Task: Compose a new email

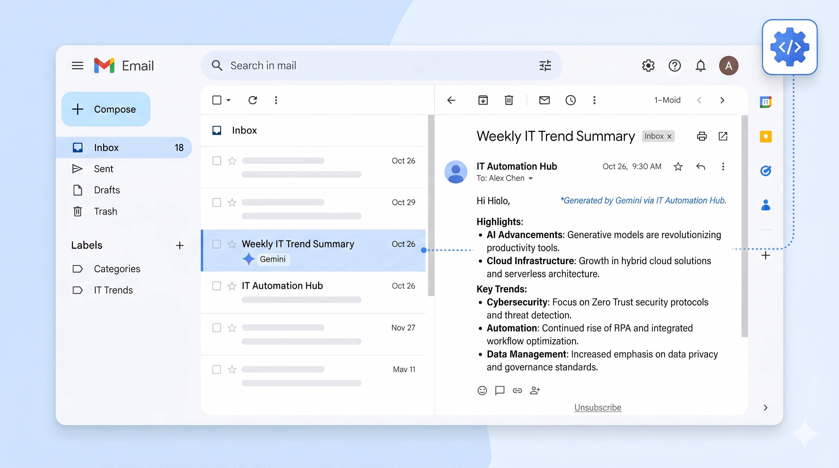Action: (x=105, y=109)
